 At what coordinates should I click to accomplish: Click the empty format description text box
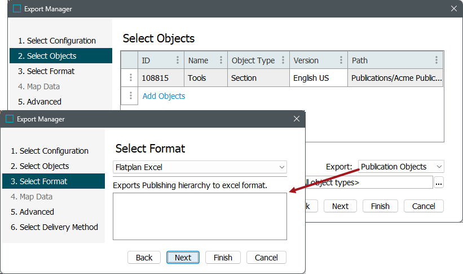coord(200,216)
